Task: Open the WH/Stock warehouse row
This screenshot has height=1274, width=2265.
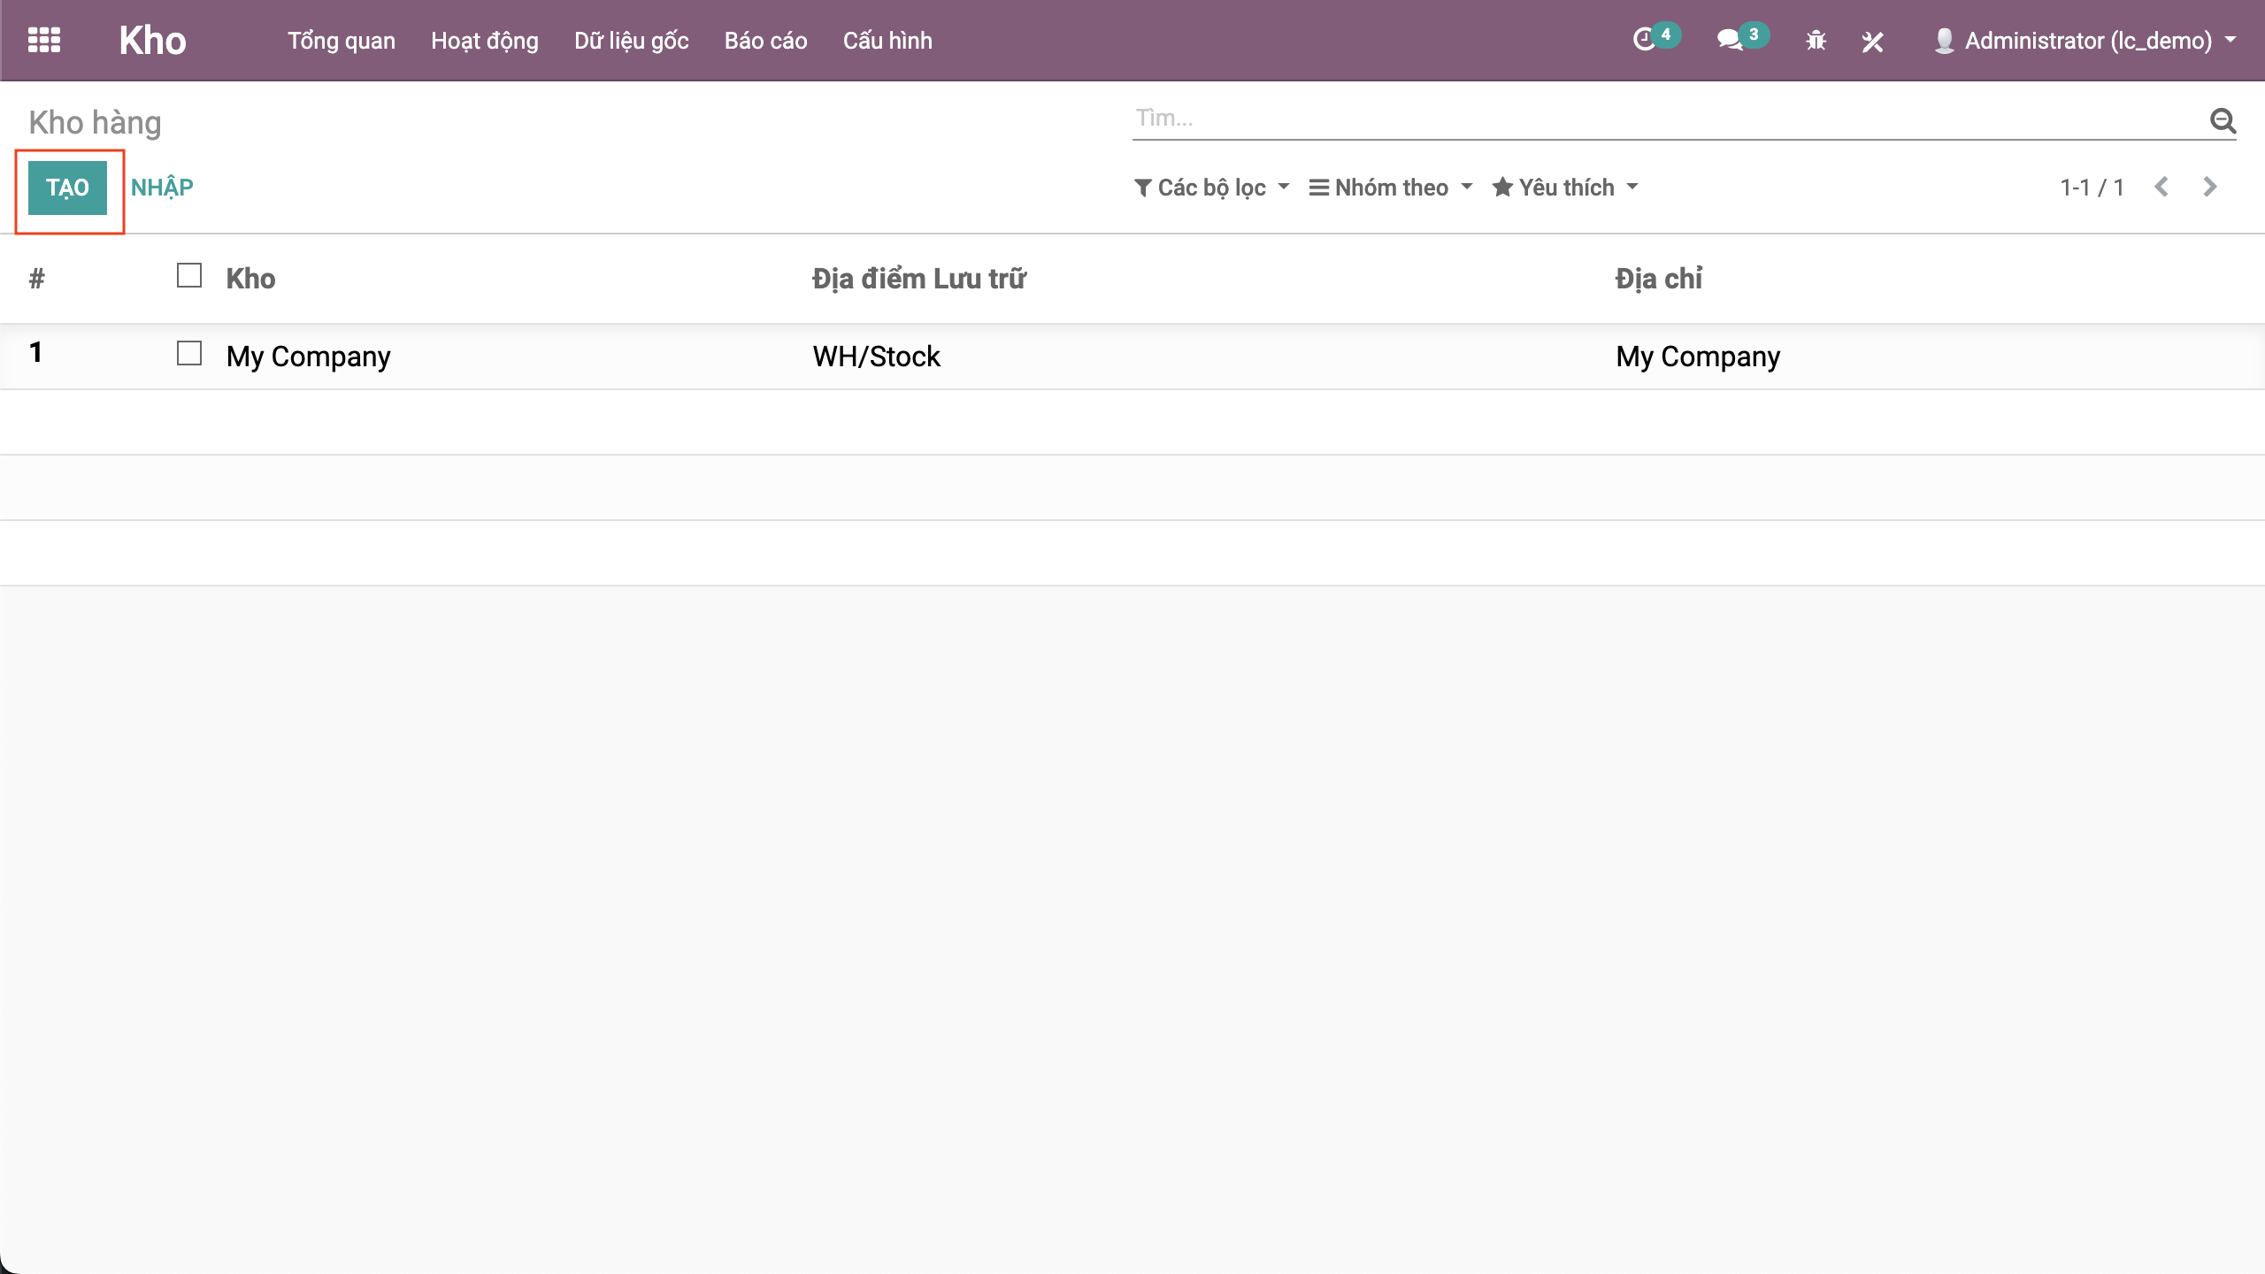Action: [x=876, y=357]
